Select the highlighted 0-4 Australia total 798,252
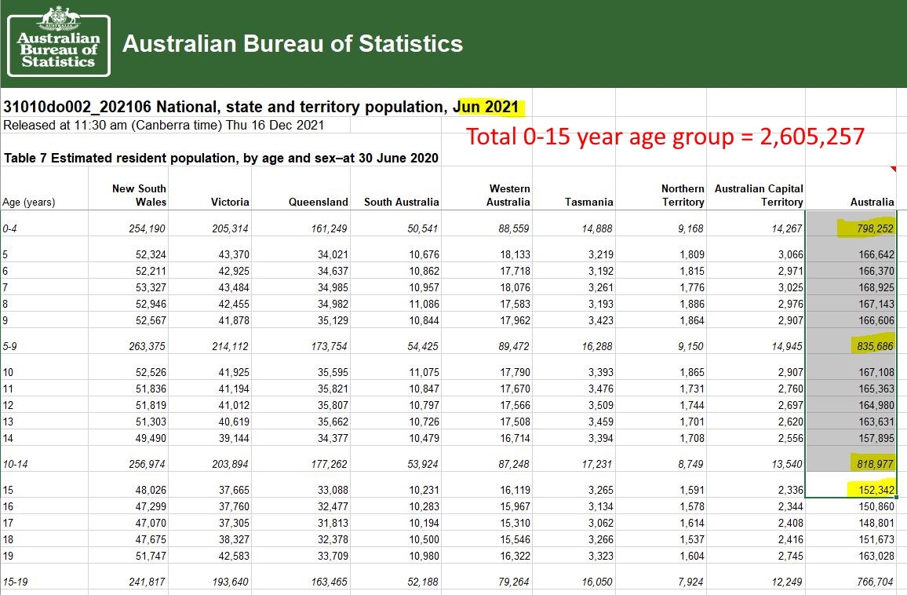907x595 pixels. [865, 228]
